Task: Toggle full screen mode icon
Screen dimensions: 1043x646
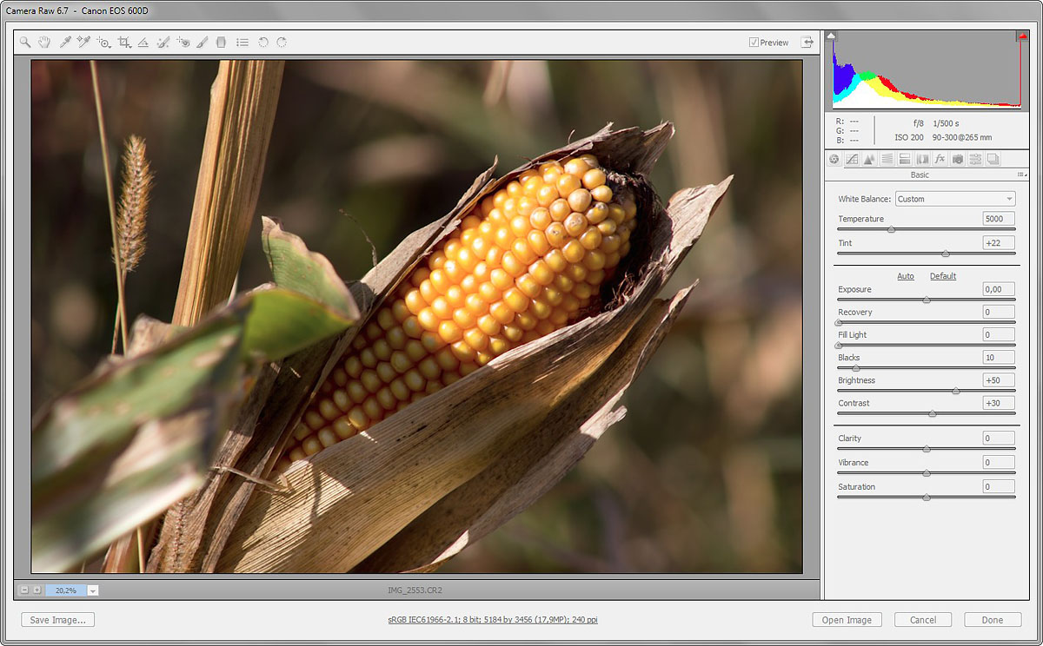Action: pyautogui.click(x=807, y=42)
